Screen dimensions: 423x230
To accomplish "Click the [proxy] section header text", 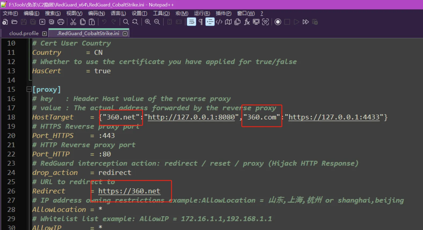I will (x=47, y=89).
